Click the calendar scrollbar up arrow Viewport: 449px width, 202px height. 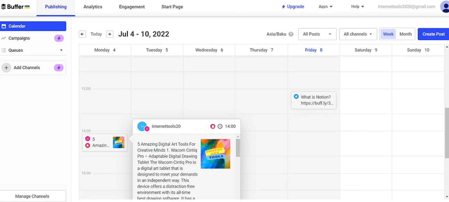click(x=447, y=47)
